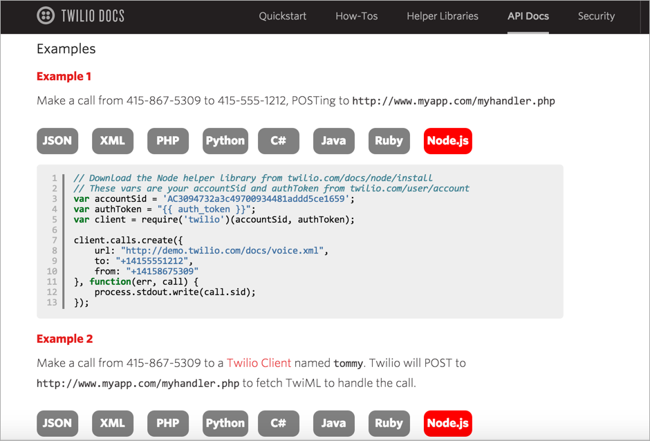
Task: Click the Twilio circular logo icon
Action: [x=46, y=16]
